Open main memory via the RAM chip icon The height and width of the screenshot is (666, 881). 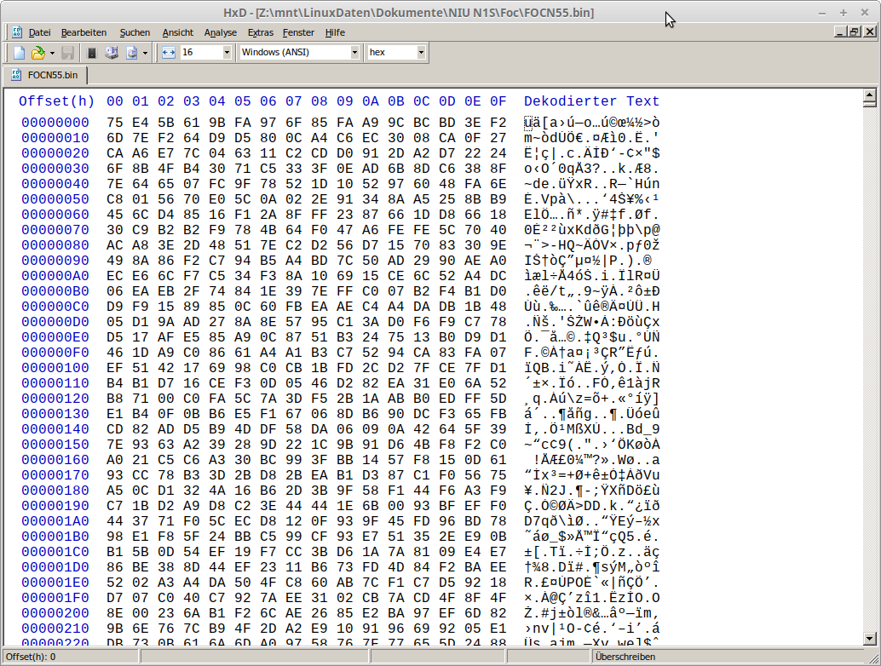tap(92, 53)
